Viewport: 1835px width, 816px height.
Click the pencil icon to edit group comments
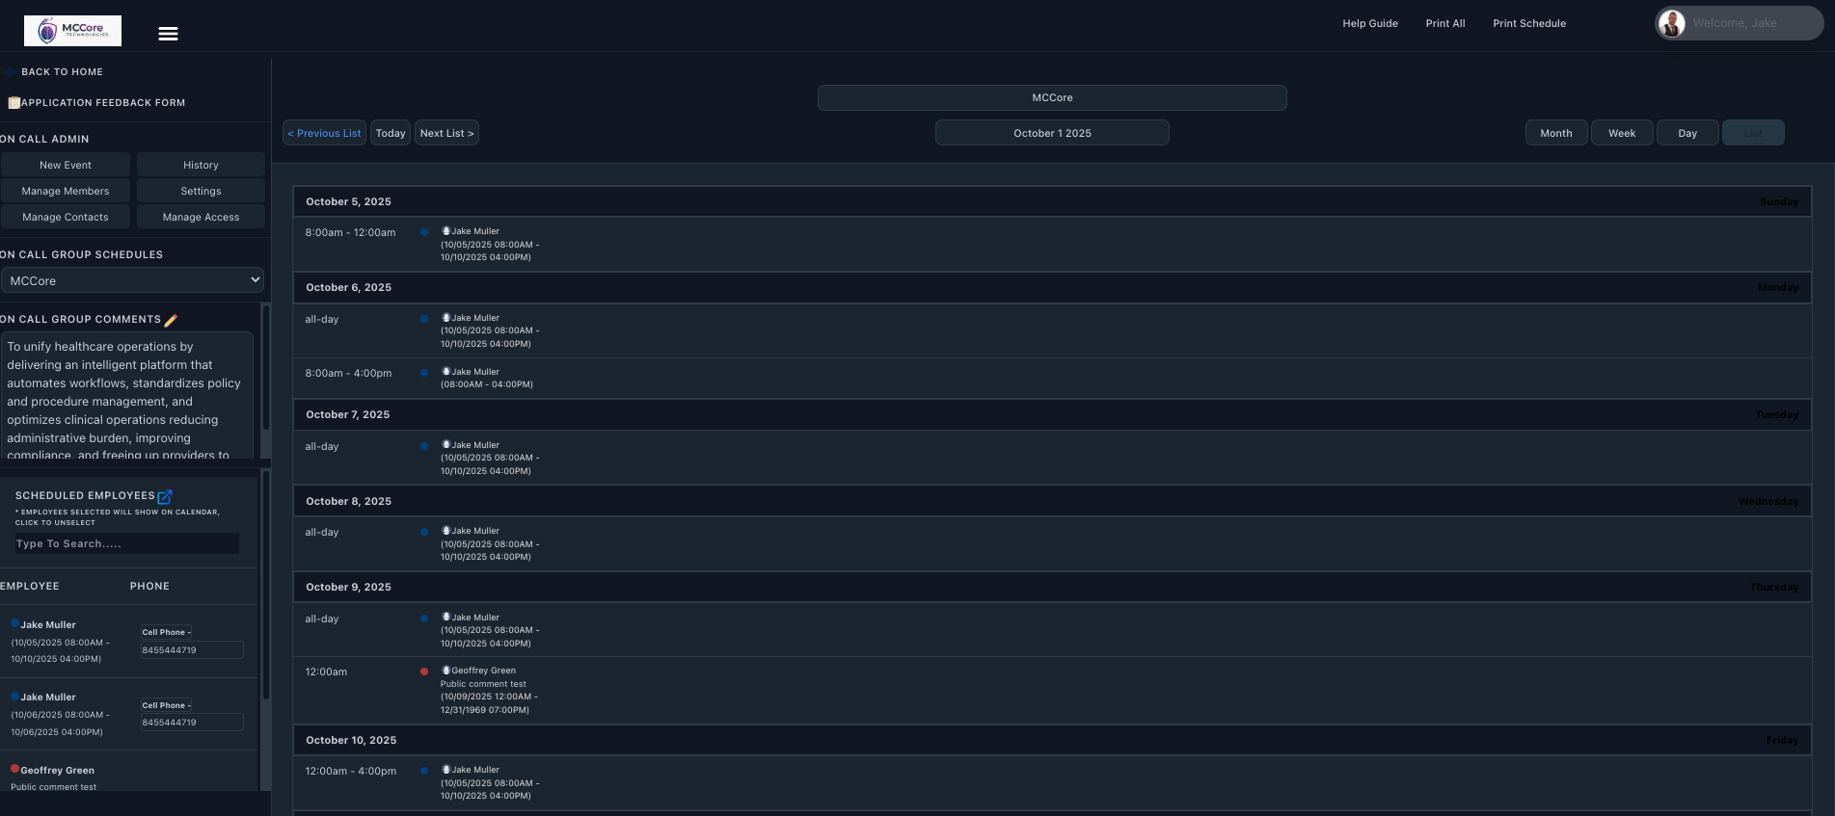[x=171, y=320]
